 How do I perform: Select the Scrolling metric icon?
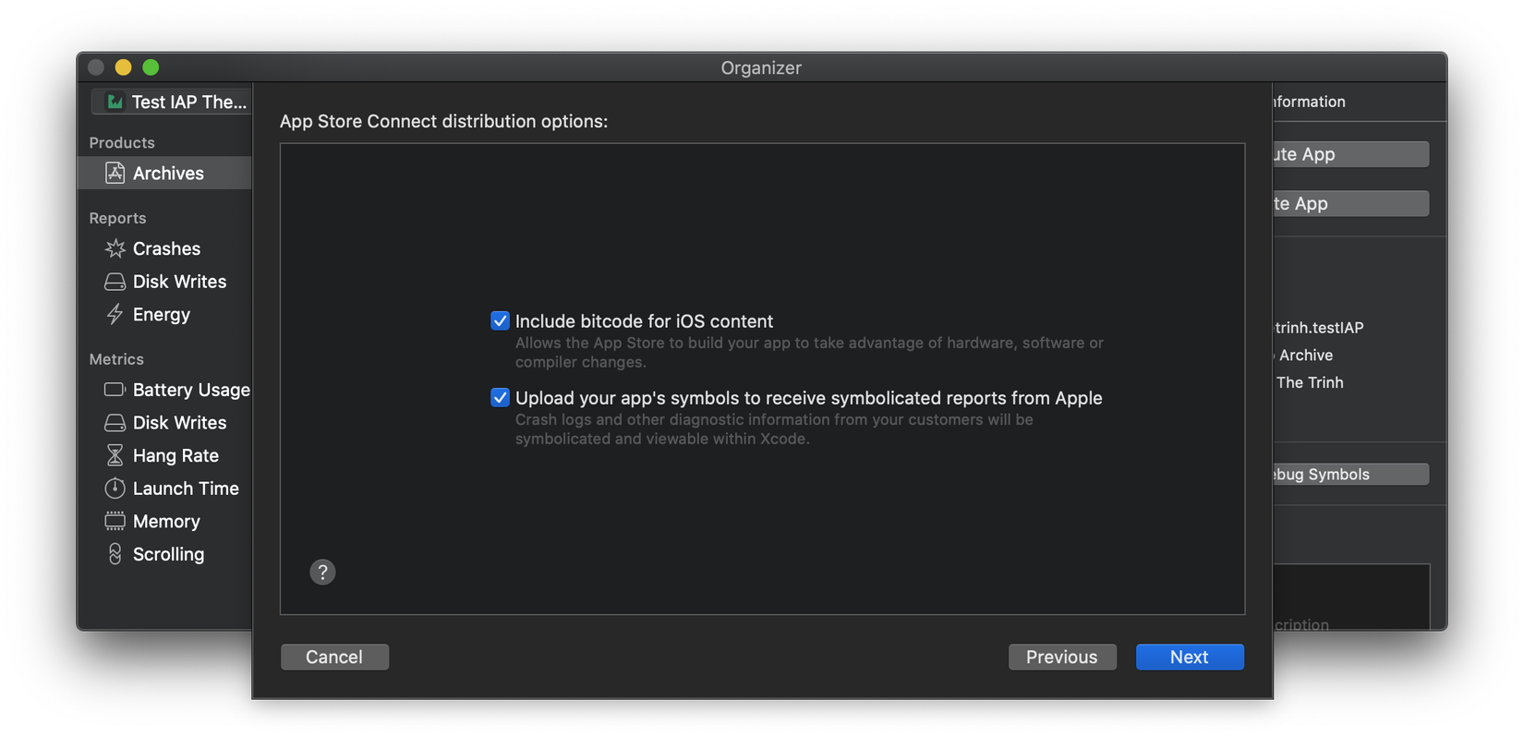click(x=115, y=554)
